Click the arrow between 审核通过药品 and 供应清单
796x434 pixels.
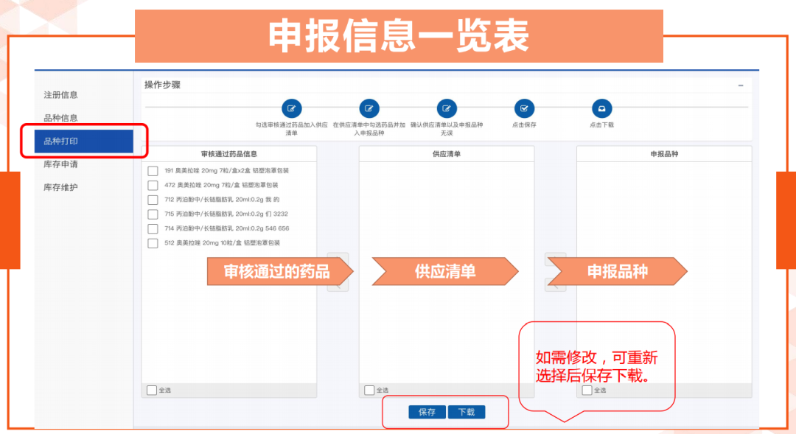pos(338,271)
